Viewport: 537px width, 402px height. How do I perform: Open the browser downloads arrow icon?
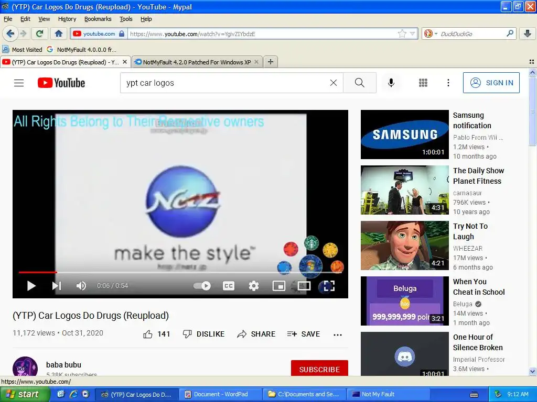528,33
